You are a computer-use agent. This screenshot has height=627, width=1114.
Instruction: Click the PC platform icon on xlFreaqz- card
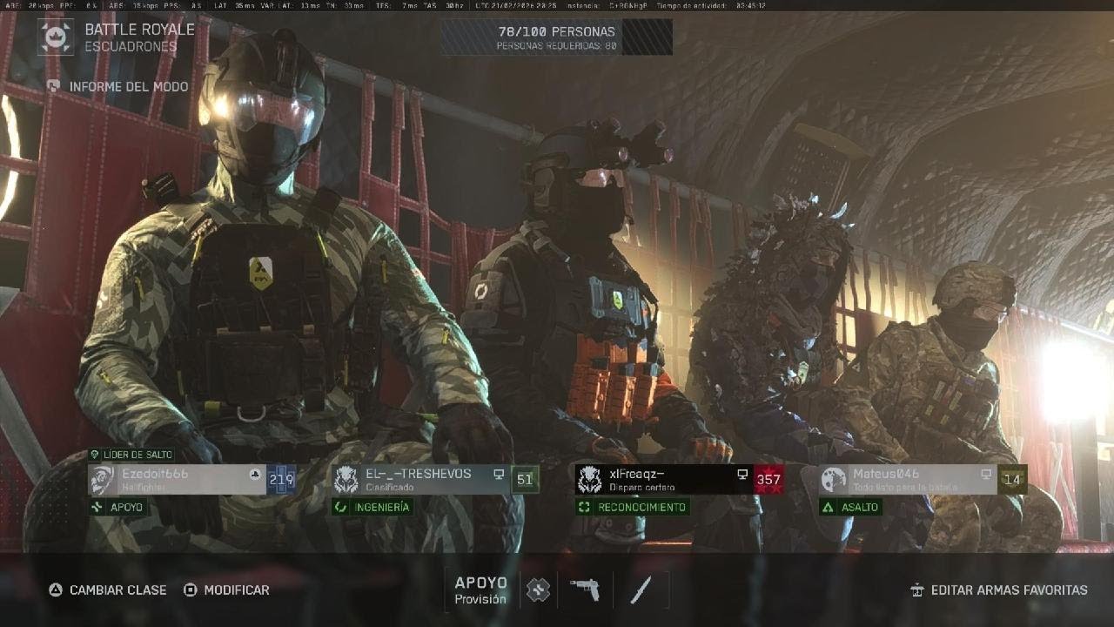(x=742, y=475)
